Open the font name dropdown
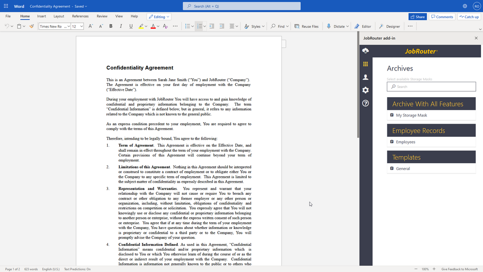Image resolution: width=483 pixels, height=272 pixels. click(x=69, y=27)
